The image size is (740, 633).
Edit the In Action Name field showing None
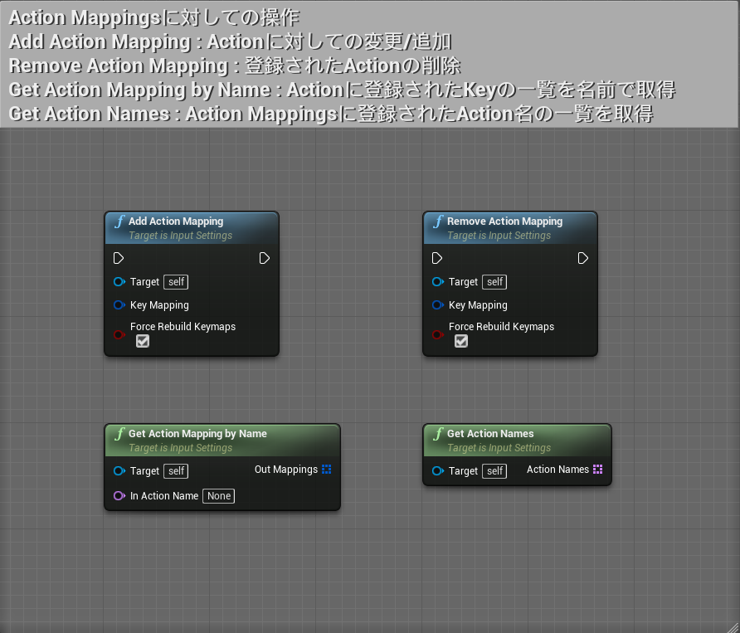tap(218, 495)
